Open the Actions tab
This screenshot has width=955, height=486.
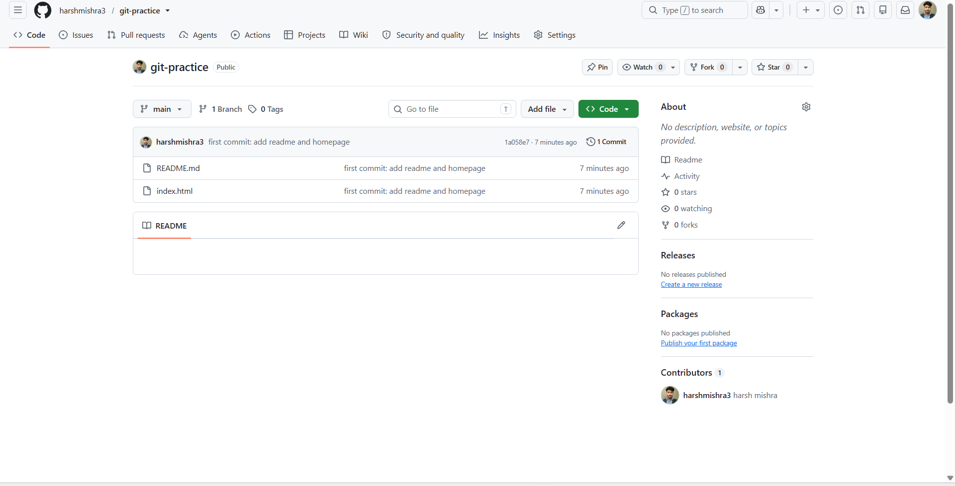coord(251,35)
